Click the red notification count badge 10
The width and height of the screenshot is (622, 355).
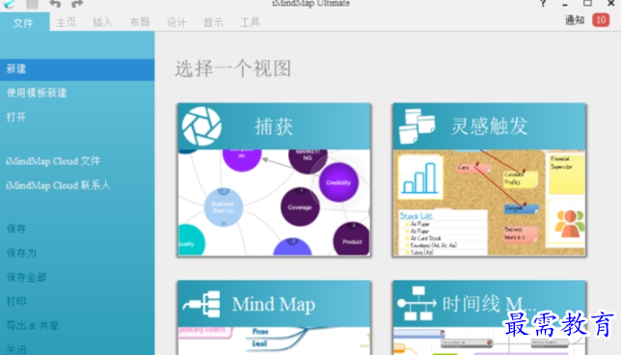(x=601, y=20)
